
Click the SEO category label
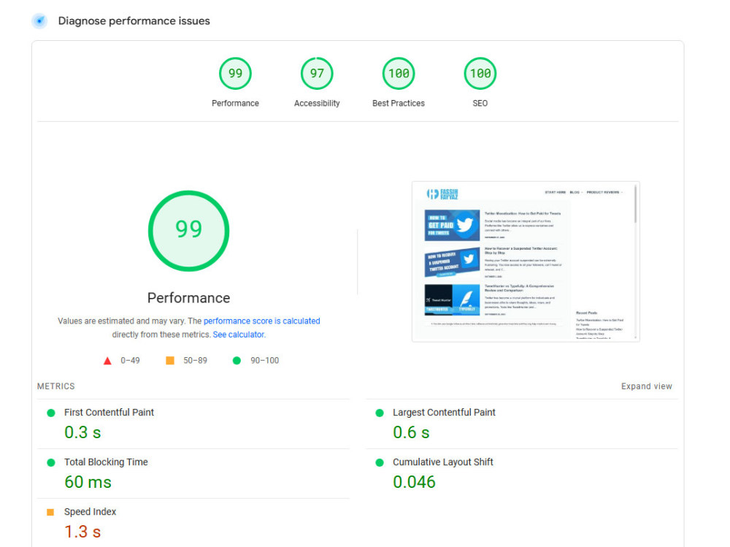480,104
